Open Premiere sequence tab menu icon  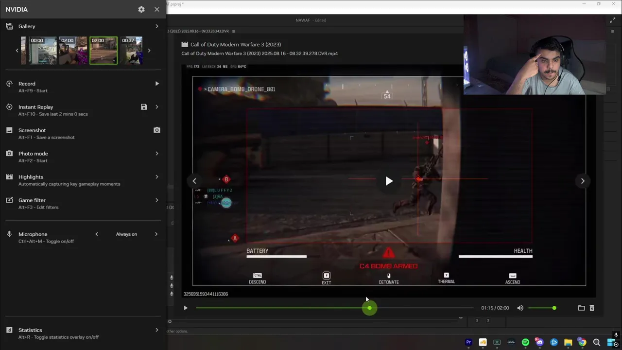coord(234,31)
